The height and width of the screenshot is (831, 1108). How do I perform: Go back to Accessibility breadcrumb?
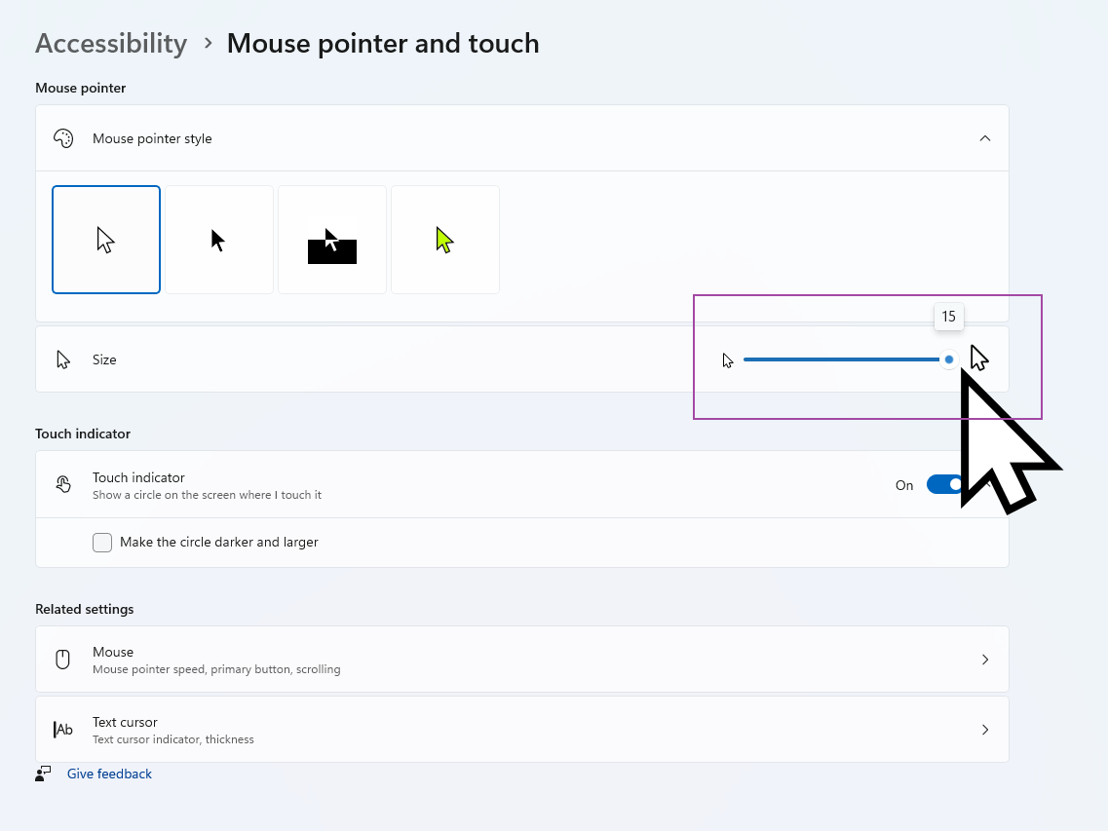(x=111, y=44)
